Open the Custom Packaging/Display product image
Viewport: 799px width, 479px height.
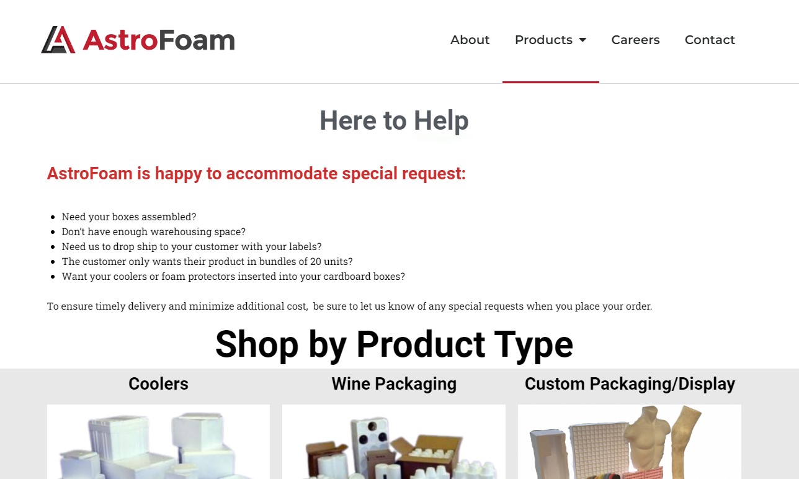[630, 442]
